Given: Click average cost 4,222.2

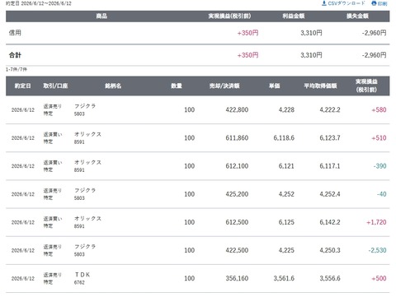Looking at the screenshot, I should [x=330, y=110].
